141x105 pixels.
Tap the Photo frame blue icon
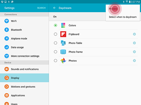coord(63,52)
